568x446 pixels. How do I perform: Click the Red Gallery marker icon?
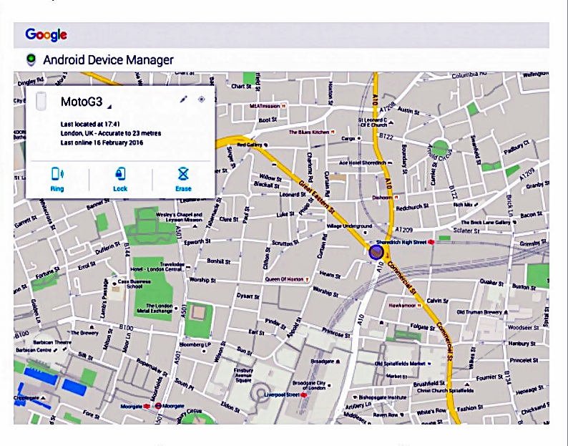click(266, 145)
